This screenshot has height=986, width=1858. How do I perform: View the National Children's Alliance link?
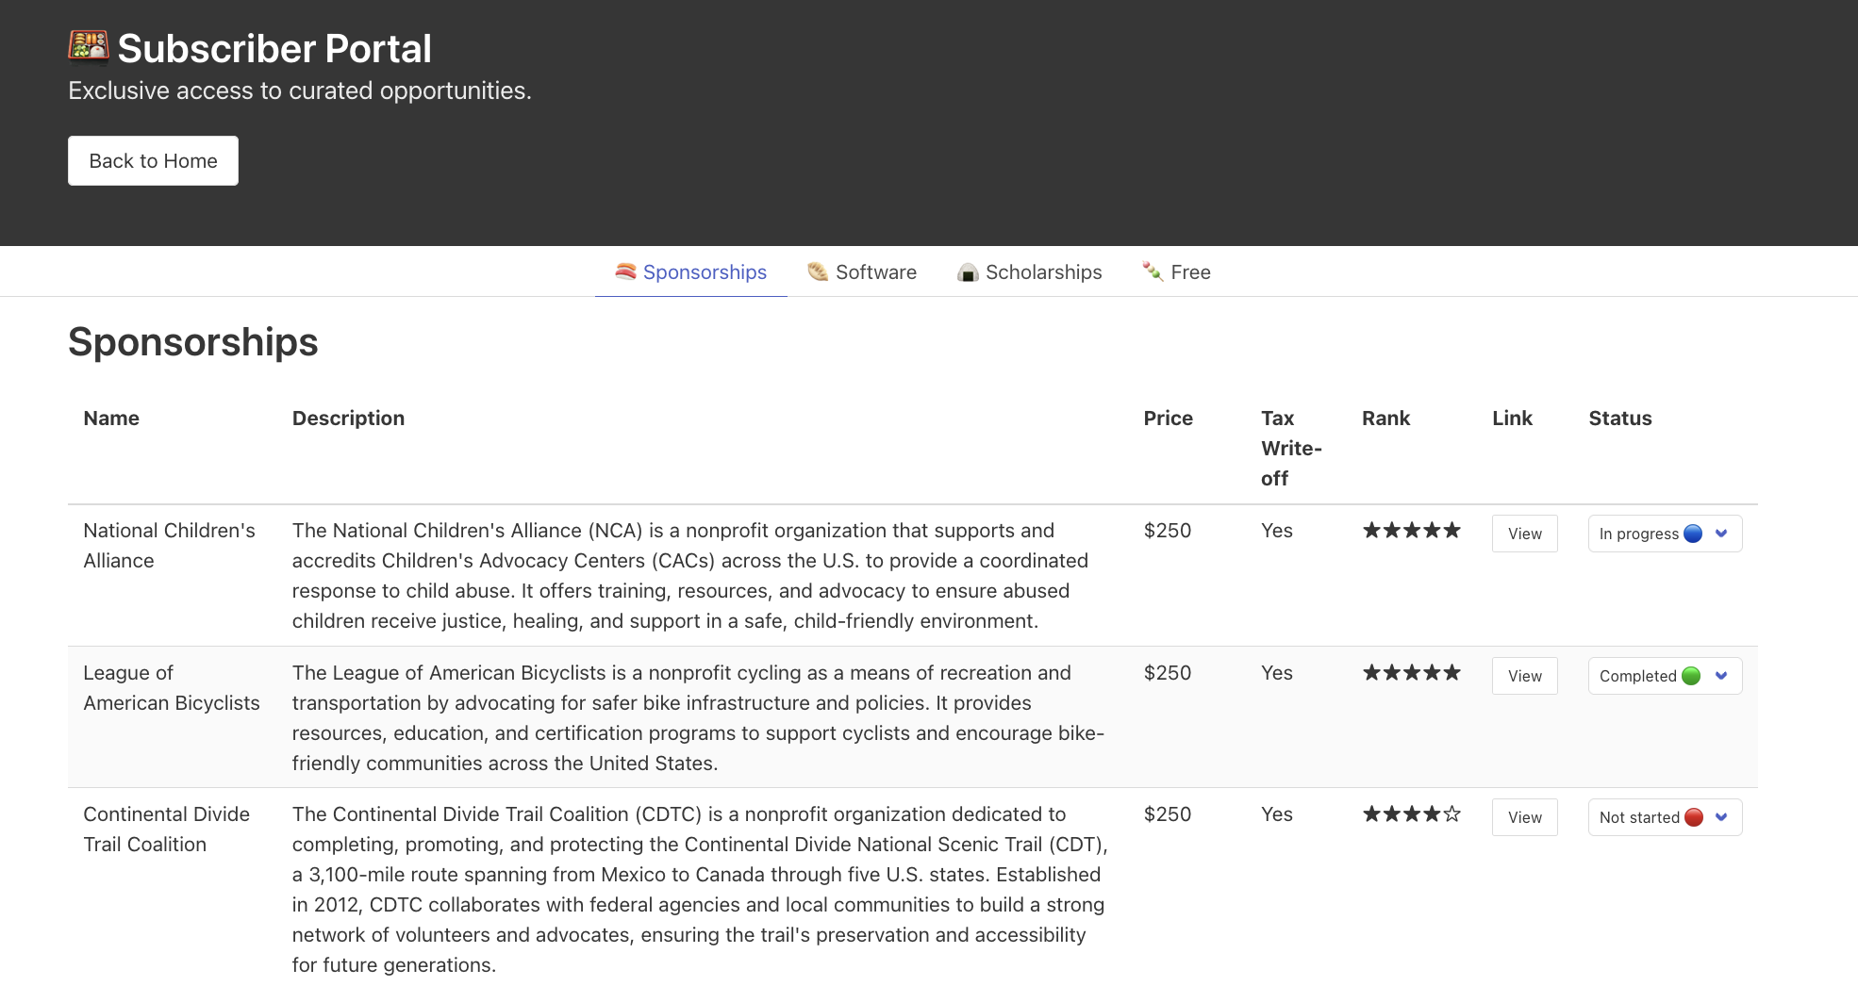(1524, 534)
